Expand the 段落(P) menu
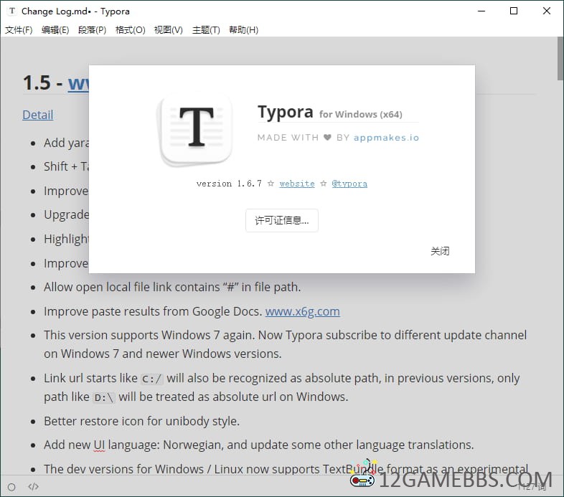Image resolution: width=564 pixels, height=497 pixels. coord(92,30)
